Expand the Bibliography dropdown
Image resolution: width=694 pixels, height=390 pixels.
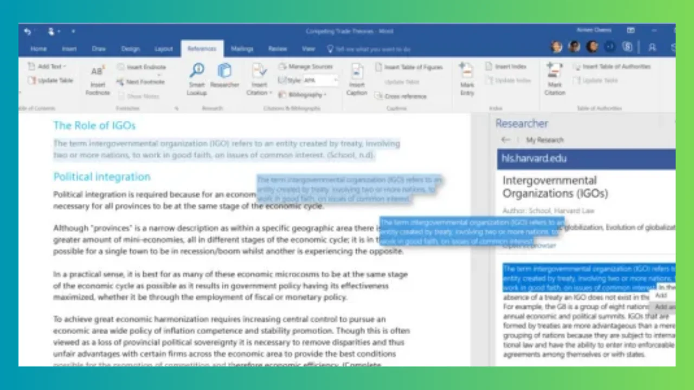304,95
